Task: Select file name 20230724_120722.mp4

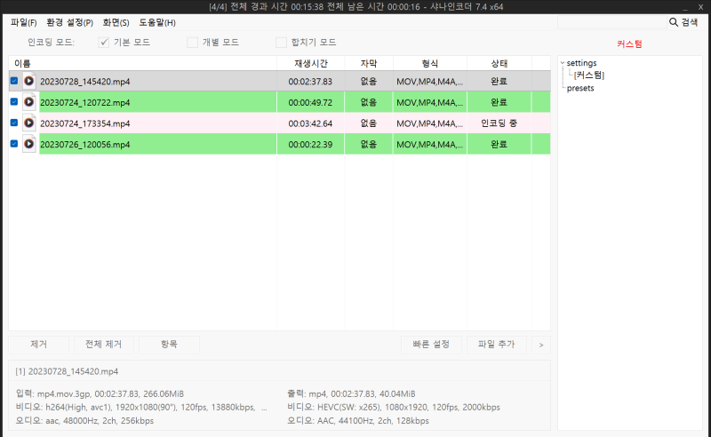Action: (84, 102)
